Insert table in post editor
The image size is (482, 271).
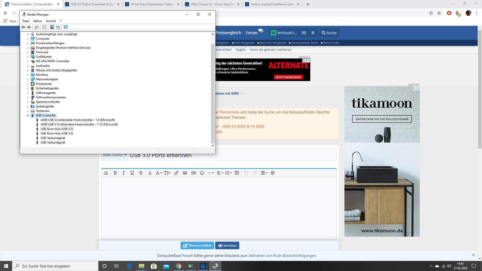[237, 173]
